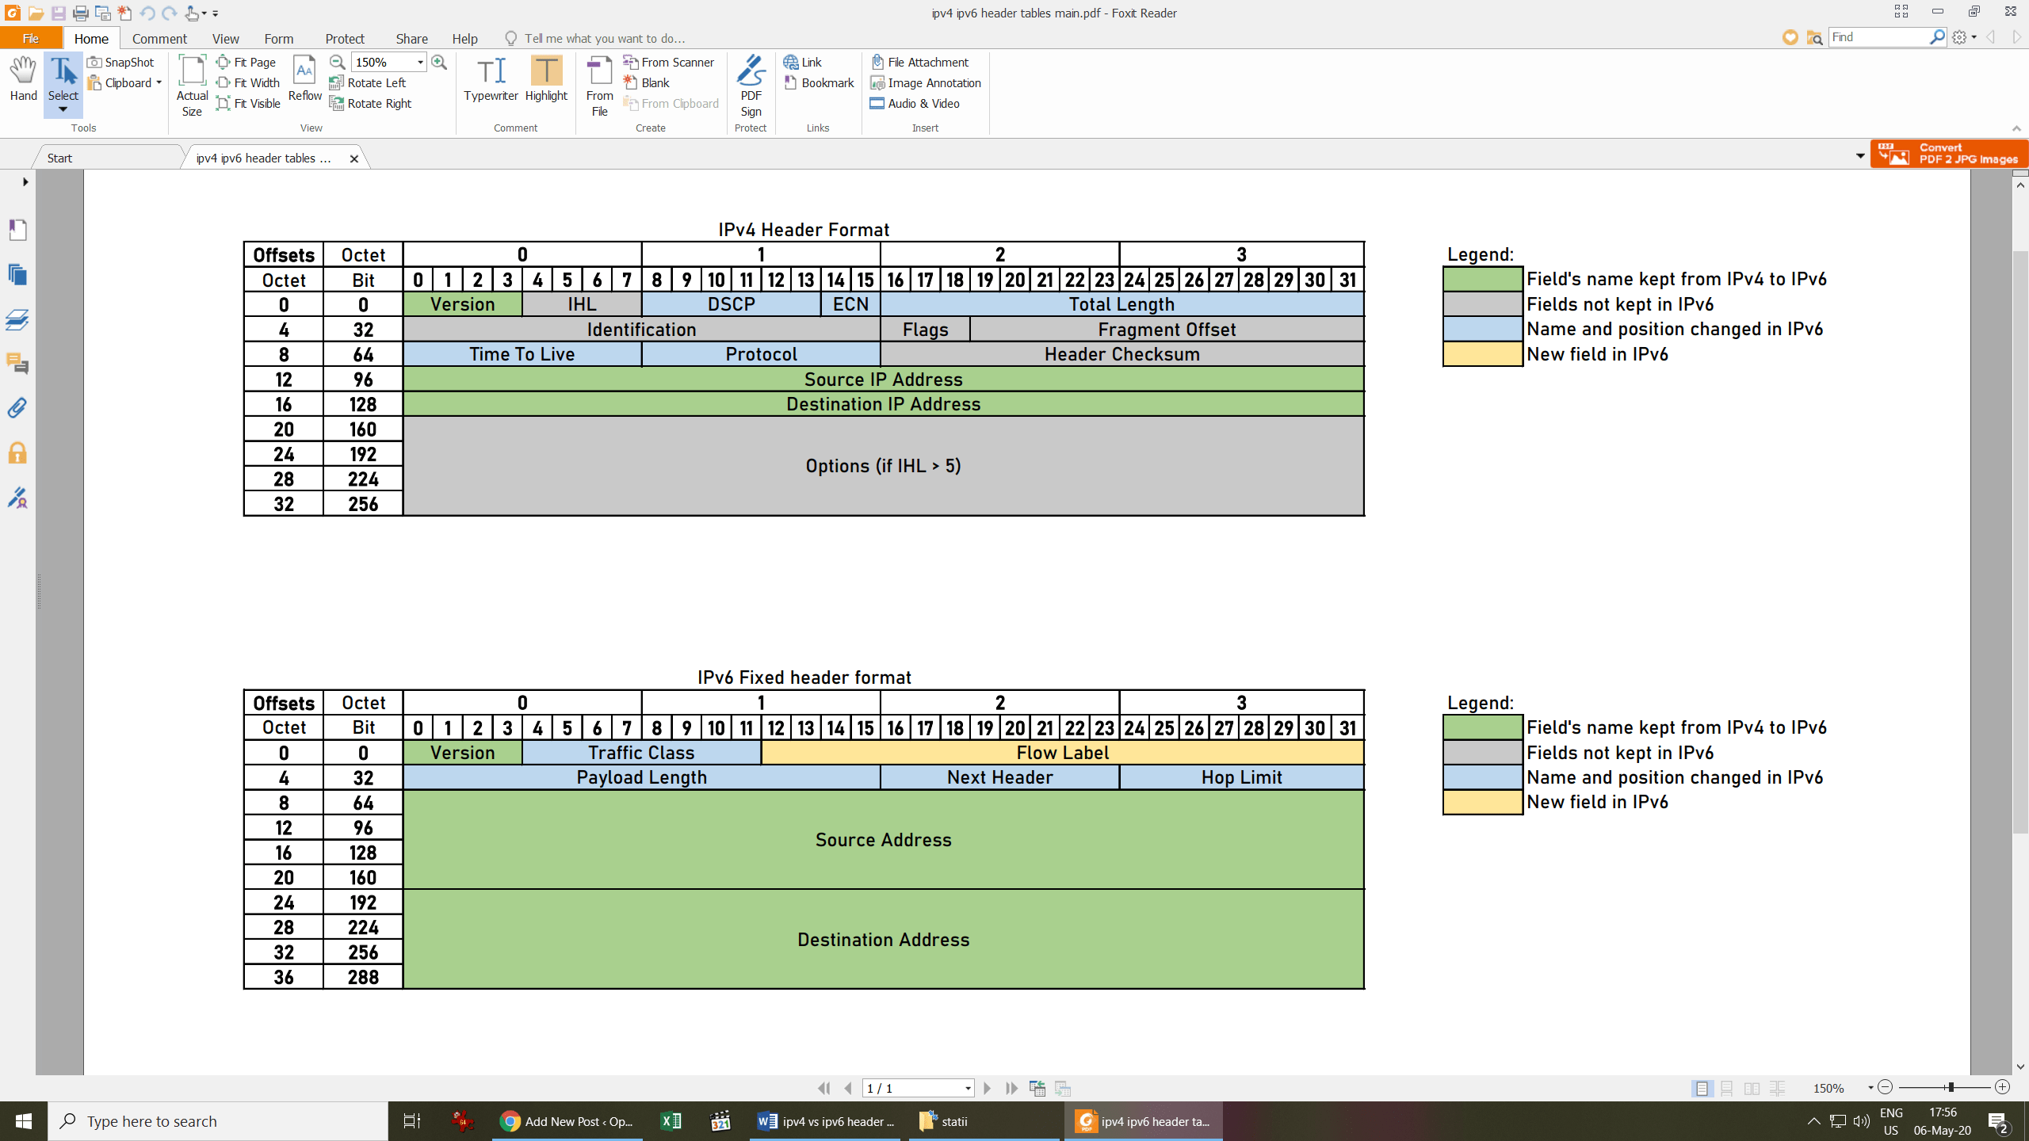Open the PDF Sign tool
The image size is (2029, 1141).
click(751, 86)
